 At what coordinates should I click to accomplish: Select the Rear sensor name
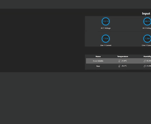tap(98, 66)
